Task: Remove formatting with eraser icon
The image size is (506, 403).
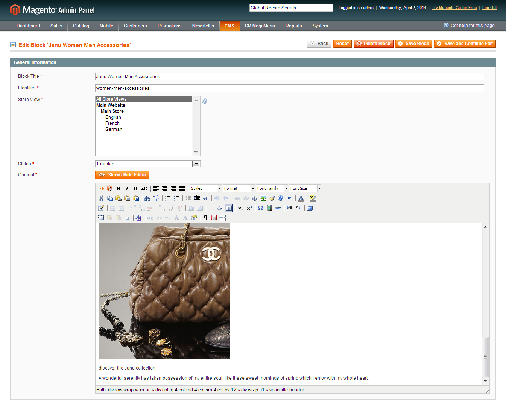Action: [x=220, y=208]
